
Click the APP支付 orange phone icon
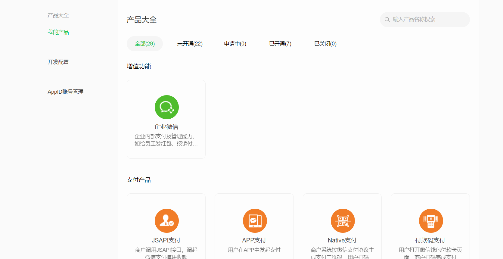click(x=255, y=221)
